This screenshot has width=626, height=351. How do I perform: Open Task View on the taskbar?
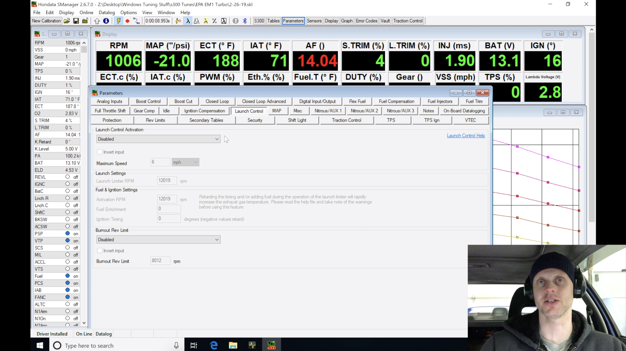point(194,345)
